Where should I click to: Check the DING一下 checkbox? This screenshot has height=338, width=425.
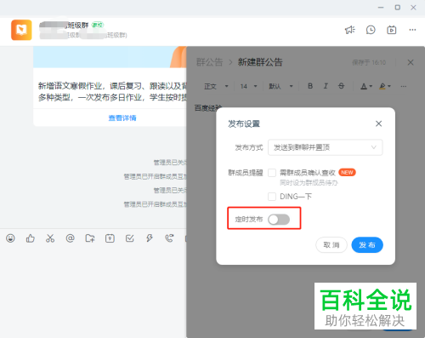tap(272, 197)
